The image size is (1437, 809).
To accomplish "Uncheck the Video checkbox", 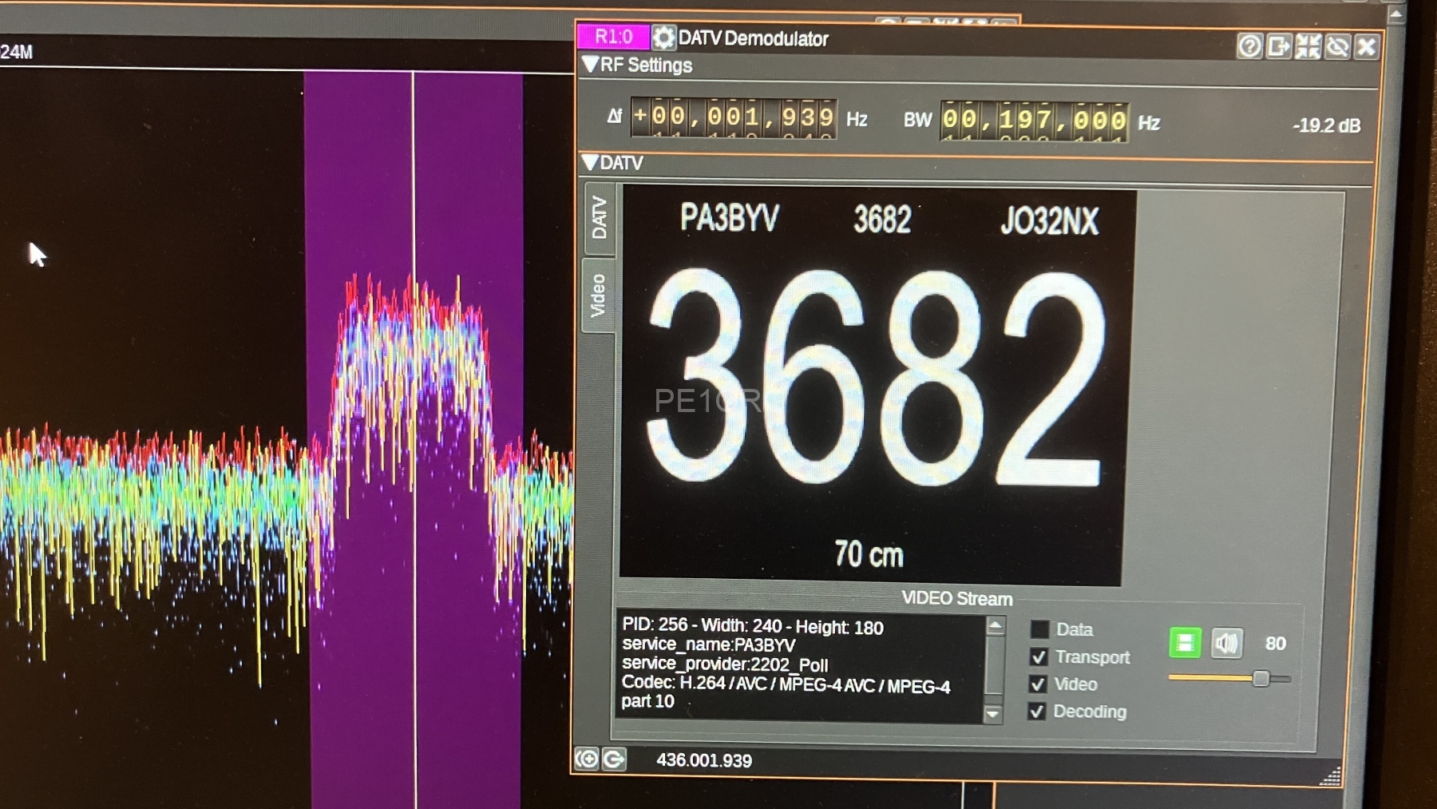I will pyautogui.click(x=1038, y=684).
